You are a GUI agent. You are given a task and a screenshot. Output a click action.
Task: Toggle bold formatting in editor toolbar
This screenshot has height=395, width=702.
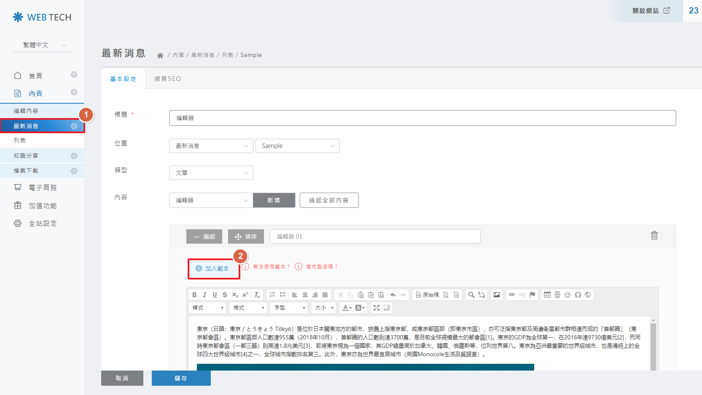194,295
